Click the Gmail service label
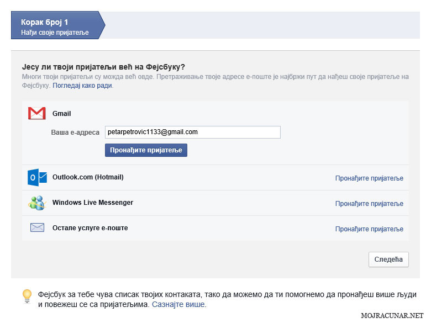 (61, 114)
